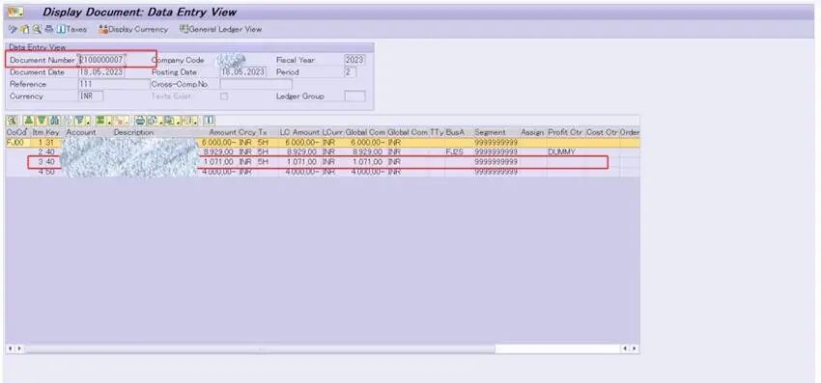This screenshot has width=821, height=383.
Task: Click posting key 50 in item 4
Action: [50, 172]
